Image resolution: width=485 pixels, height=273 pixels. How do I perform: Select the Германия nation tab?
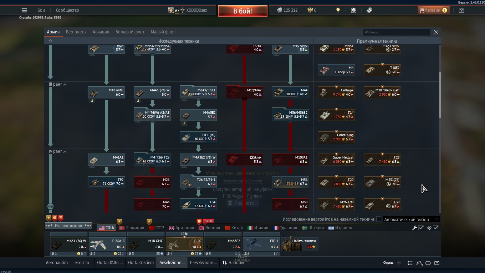point(132,228)
